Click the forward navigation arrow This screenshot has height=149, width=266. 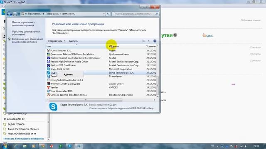coord(15,14)
